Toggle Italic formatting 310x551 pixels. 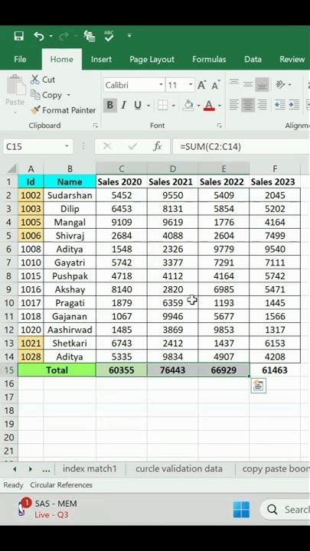coord(123,105)
